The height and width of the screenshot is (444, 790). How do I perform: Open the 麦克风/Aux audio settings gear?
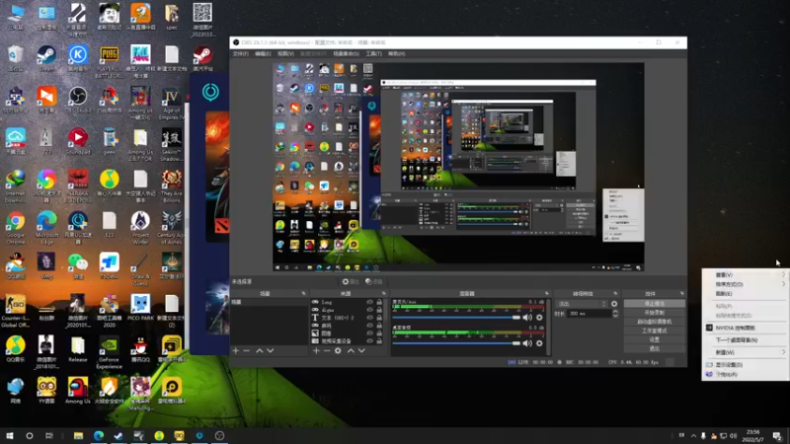point(539,317)
